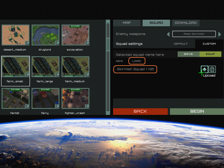Image resolution: width=224 pixels, height=168 pixels.
Task: Click globe badge on farm_small map
Action: pyautogui.click(x=27, y=75)
